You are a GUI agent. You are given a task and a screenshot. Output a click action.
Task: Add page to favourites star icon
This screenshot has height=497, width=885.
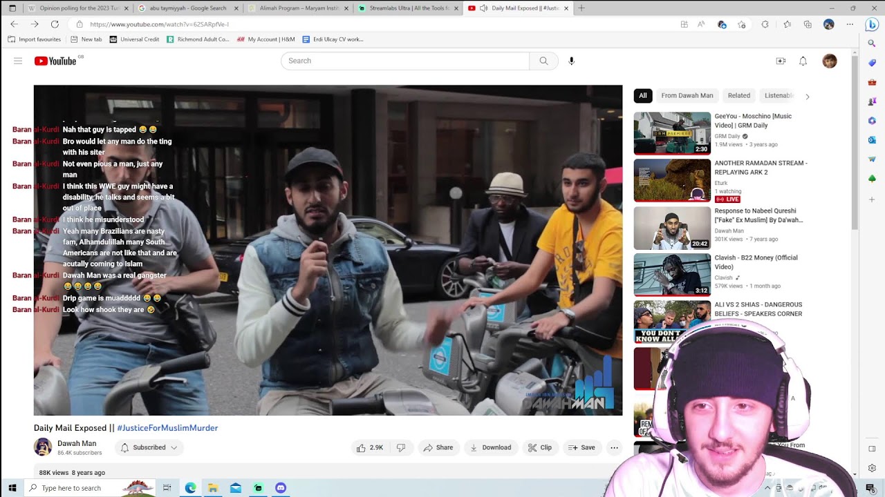click(742, 24)
